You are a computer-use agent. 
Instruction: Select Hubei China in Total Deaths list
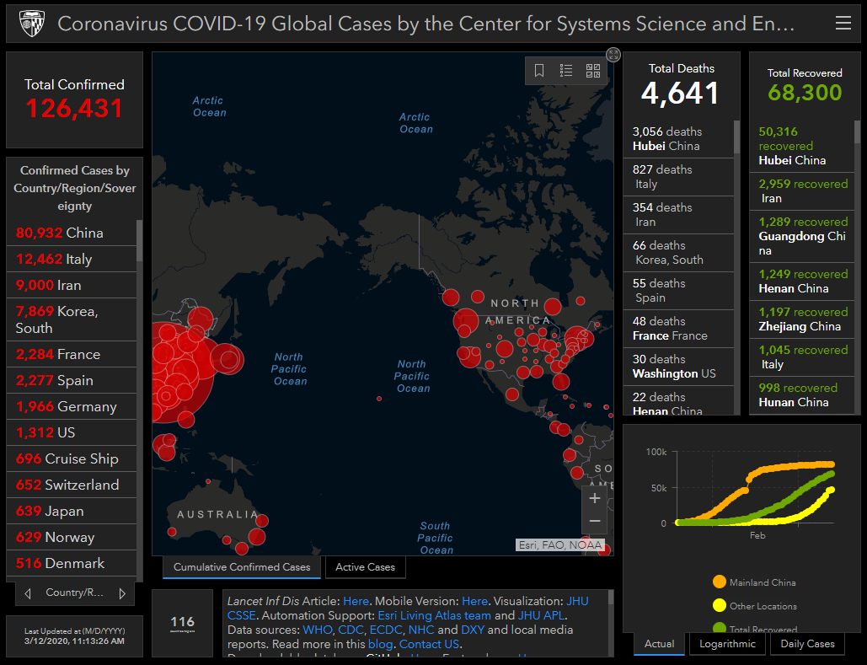pos(678,138)
